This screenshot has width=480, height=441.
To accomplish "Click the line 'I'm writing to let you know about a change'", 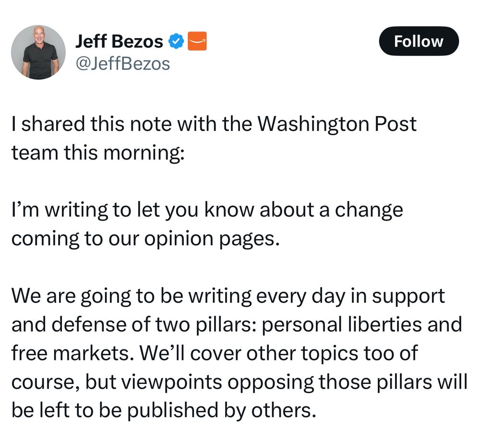I will pyautogui.click(x=207, y=210).
